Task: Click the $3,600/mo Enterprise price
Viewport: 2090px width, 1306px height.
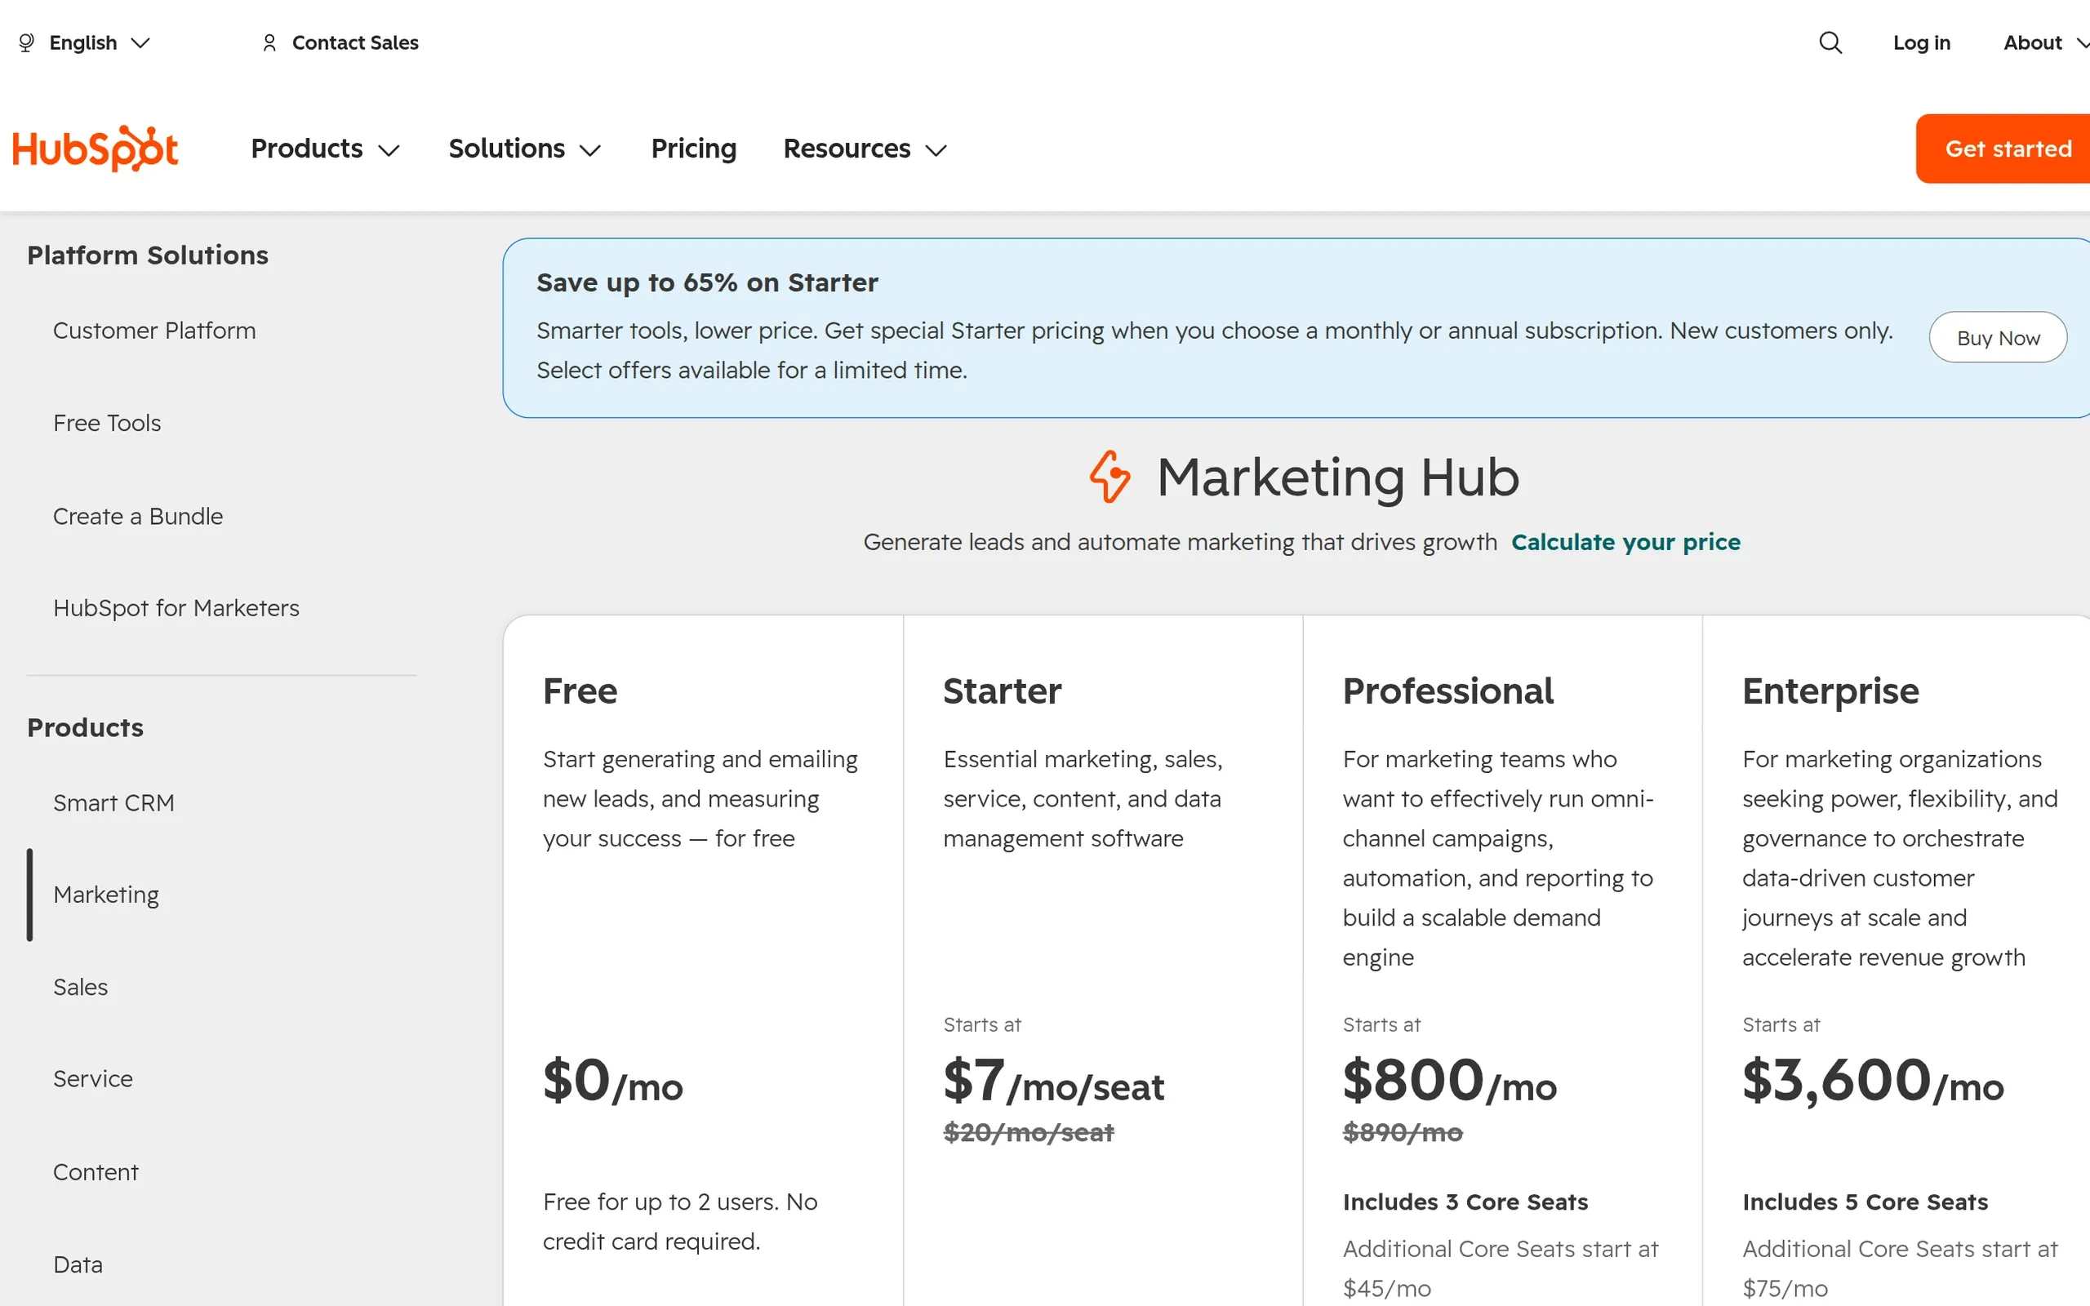Action: (1872, 1081)
